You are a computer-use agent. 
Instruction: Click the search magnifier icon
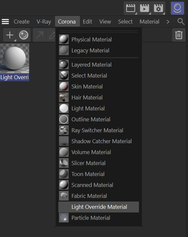coord(181,22)
